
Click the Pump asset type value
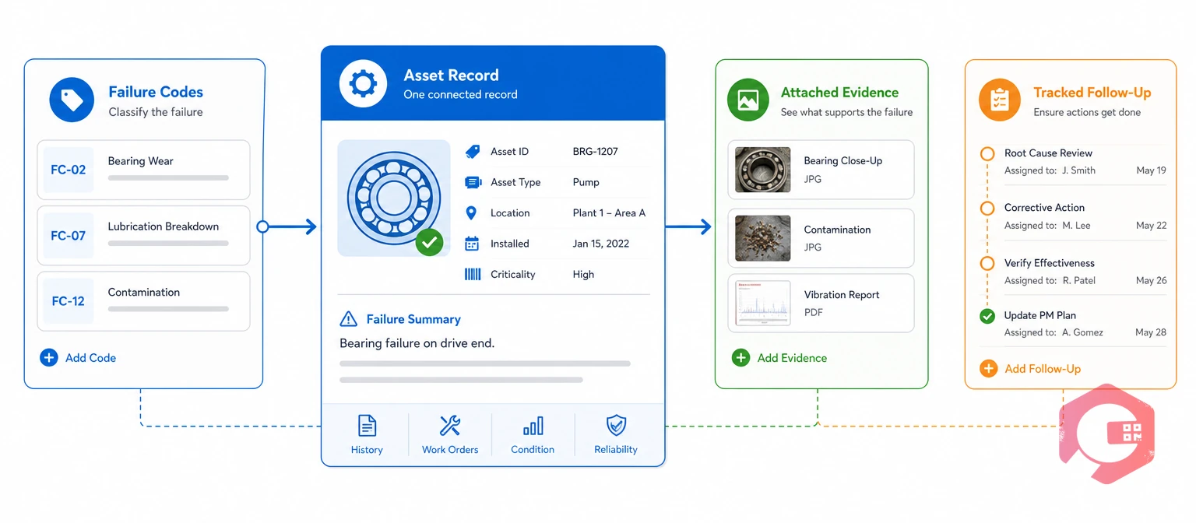586,182
